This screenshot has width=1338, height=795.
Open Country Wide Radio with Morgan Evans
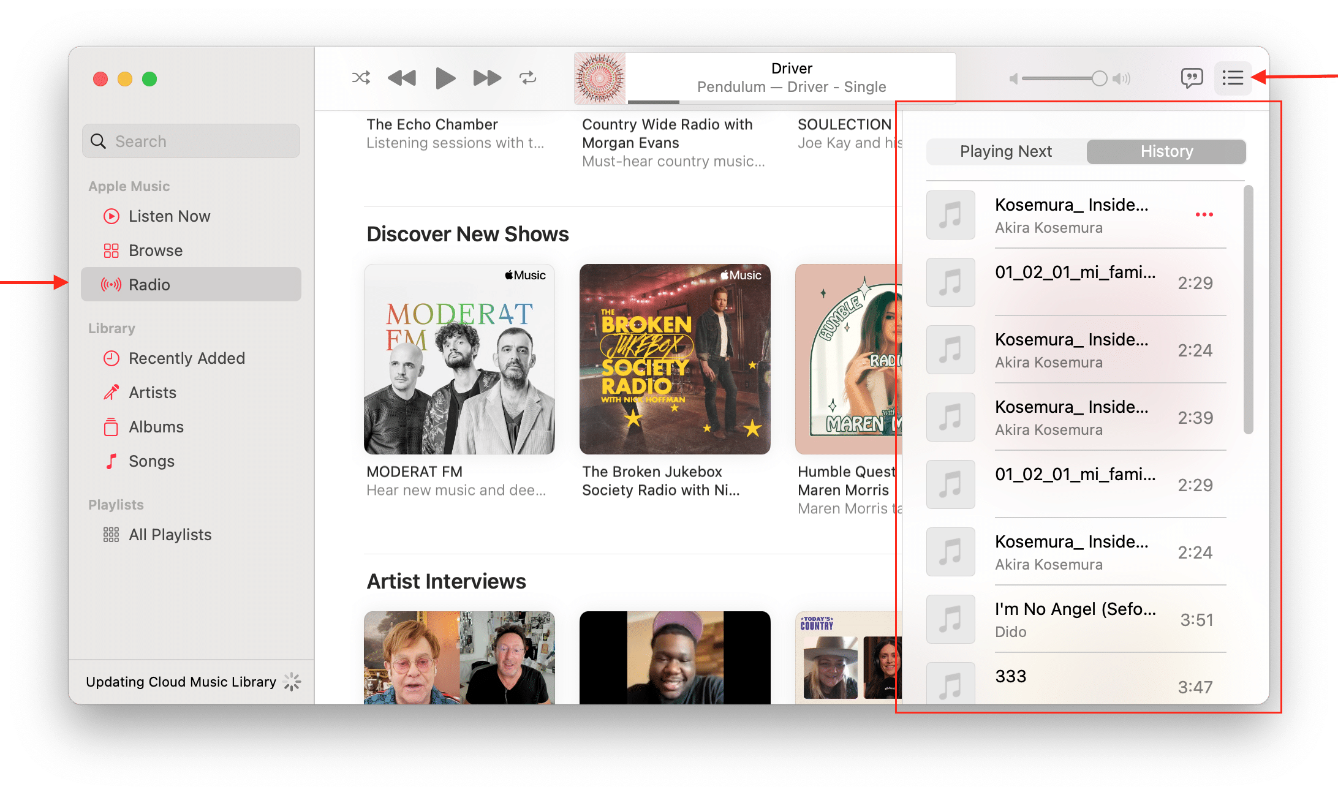pos(667,134)
